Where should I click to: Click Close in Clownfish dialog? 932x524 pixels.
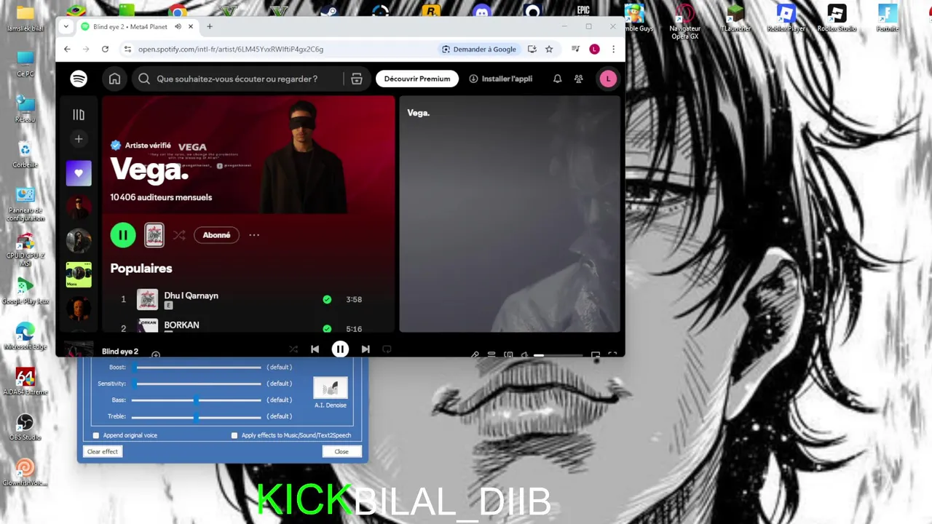[x=341, y=451]
